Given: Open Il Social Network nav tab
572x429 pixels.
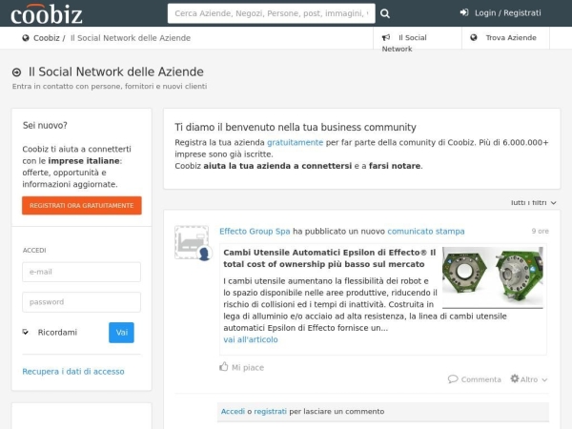Looking at the screenshot, I should coord(418,38).
